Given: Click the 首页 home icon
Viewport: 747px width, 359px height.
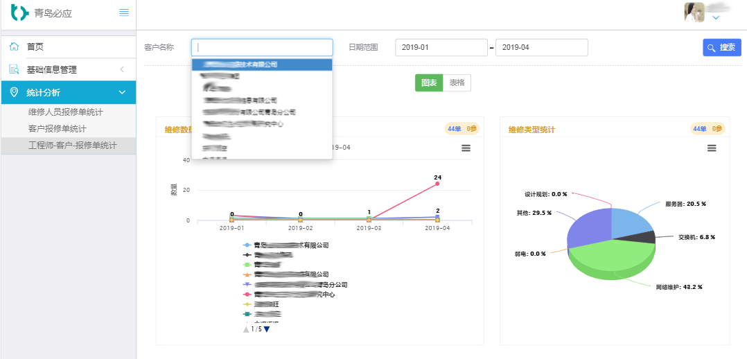Looking at the screenshot, I should (14, 46).
